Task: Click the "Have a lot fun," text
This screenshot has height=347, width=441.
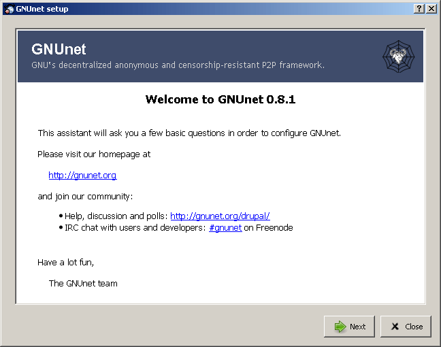Action: (x=65, y=263)
